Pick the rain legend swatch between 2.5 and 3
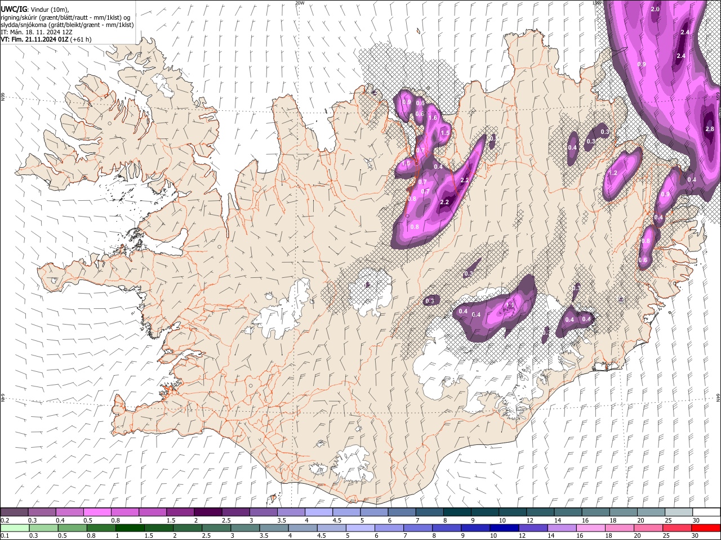The height and width of the screenshot is (540, 721). [217, 528]
